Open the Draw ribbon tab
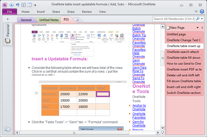 71,12
